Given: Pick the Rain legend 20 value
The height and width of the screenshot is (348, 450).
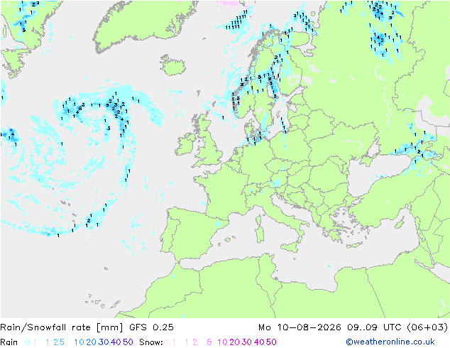Looking at the screenshot, I should [x=91, y=342].
